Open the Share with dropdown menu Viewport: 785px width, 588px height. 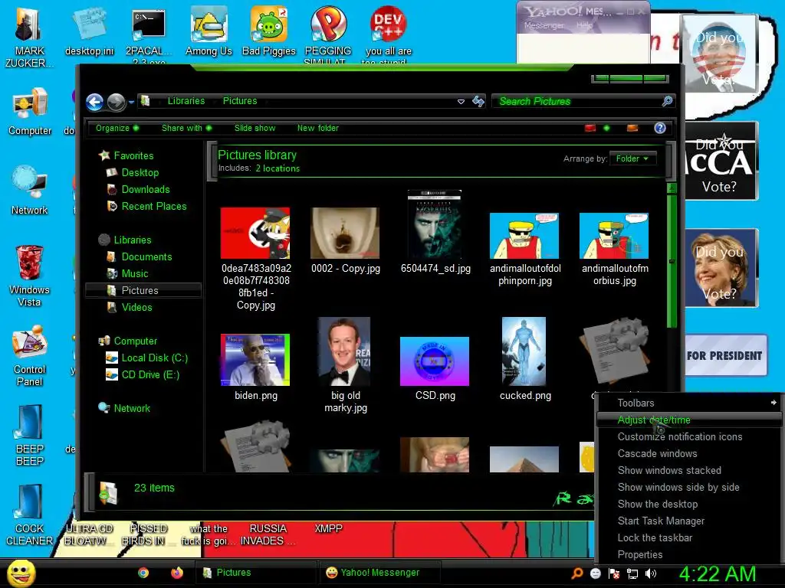pos(186,128)
